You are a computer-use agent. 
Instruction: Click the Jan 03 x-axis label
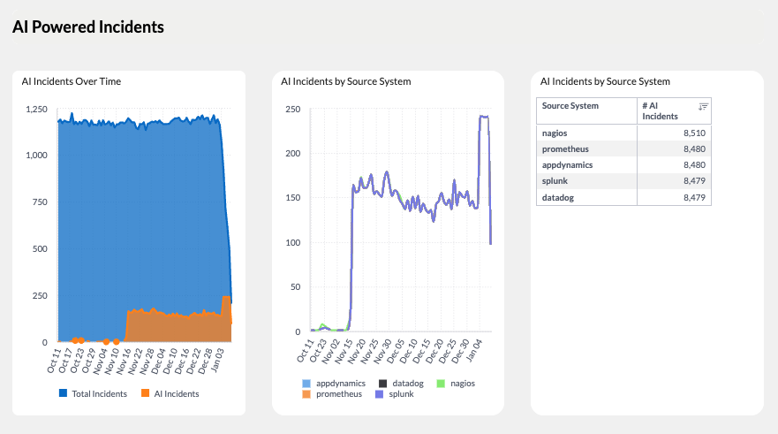coord(218,361)
